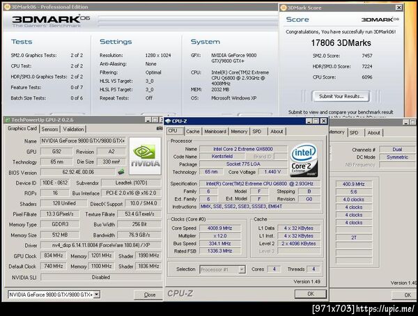Viewport: 418px width, 316px height.
Task: Click the Resolution setting 1280 x 1024
Action: coord(158,56)
